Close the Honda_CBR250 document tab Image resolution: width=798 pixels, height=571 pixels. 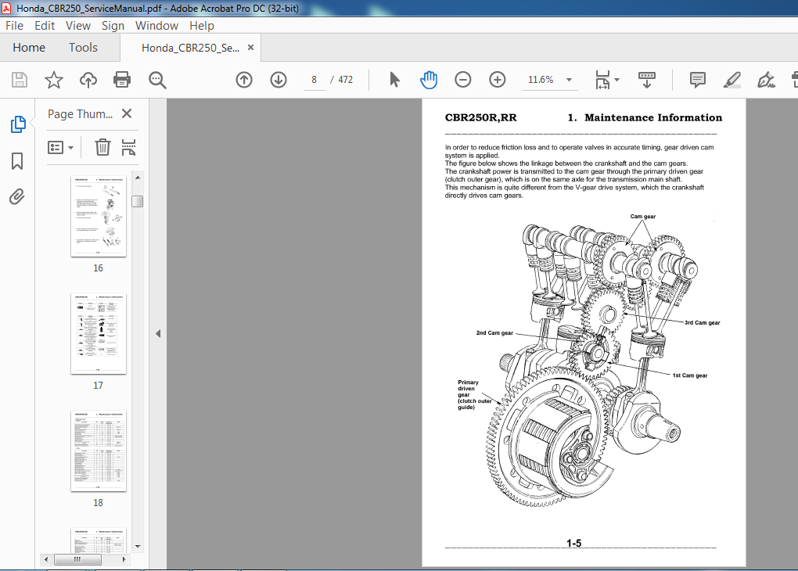tap(250, 48)
